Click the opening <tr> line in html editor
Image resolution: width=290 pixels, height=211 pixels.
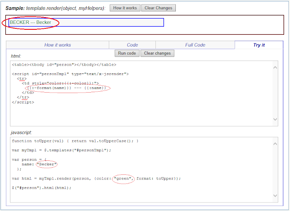pyautogui.click(x=22, y=79)
